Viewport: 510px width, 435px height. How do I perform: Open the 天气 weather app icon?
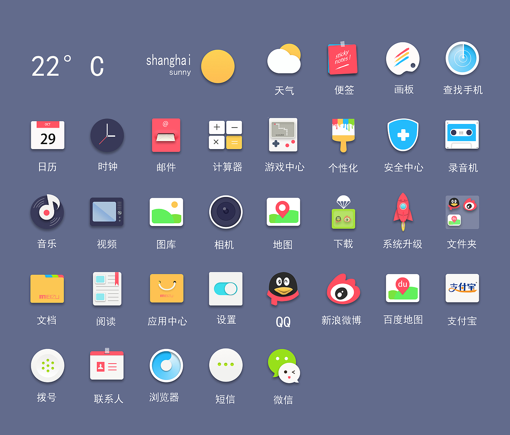point(284,59)
